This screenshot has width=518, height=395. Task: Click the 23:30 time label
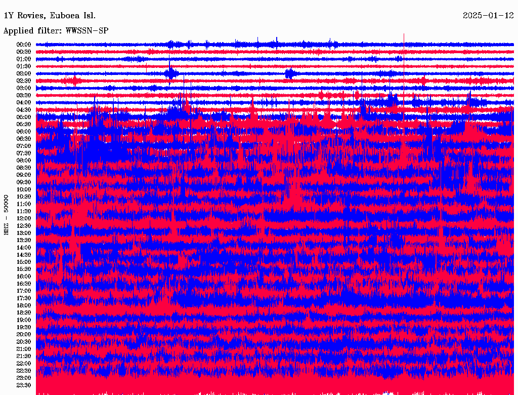24,385
